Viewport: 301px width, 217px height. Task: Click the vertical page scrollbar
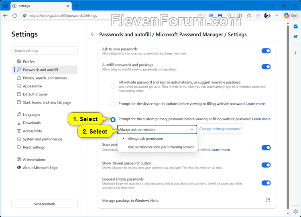(x=288, y=117)
